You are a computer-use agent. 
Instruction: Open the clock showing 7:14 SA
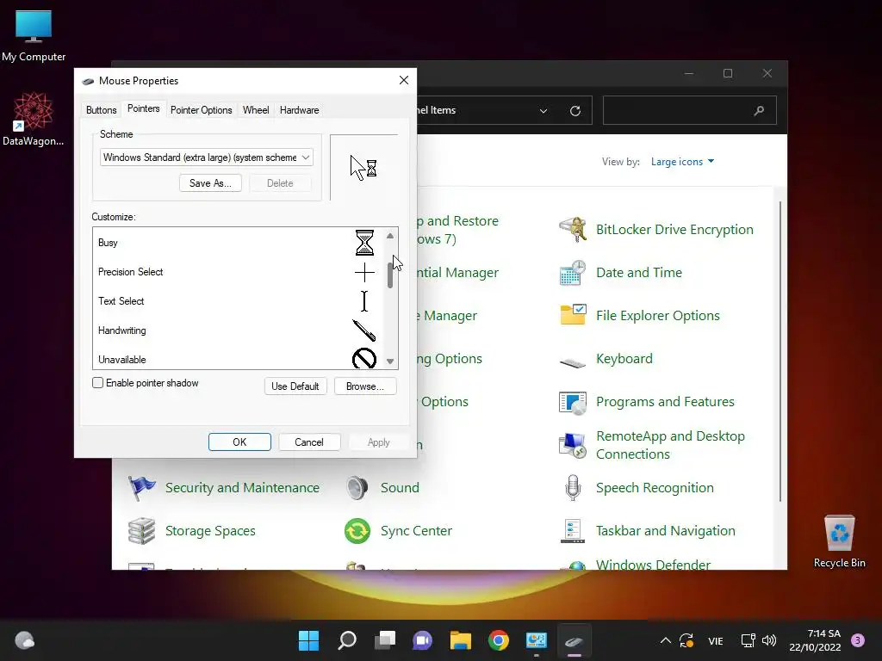[x=816, y=640]
